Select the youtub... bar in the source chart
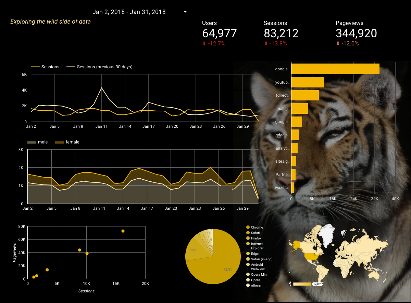Viewport: 411px width, 303px height. coord(308,82)
